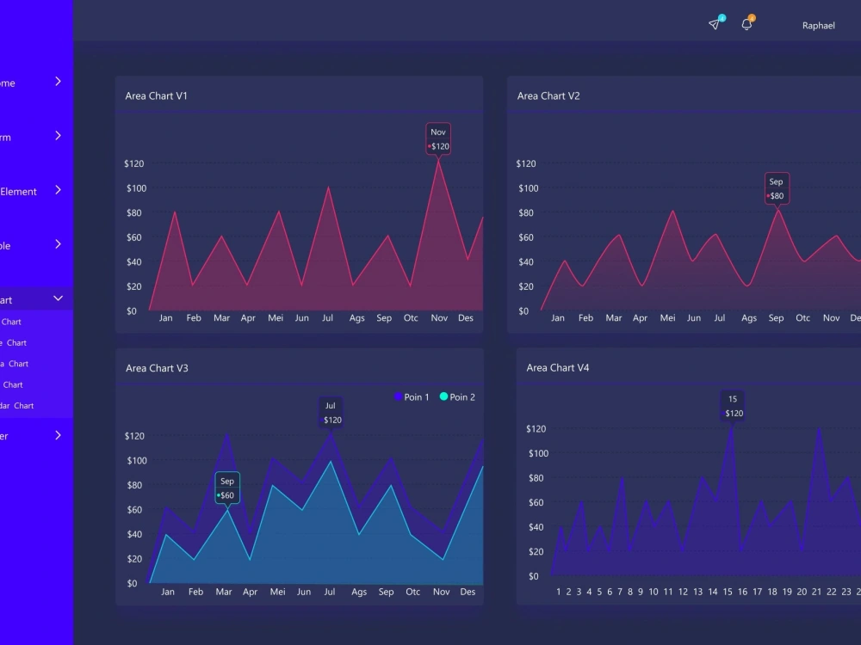The height and width of the screenshot is (645, 861).
Task: Expand the last sidebar item chevron below Radar Chart
Action: (59, 435)
